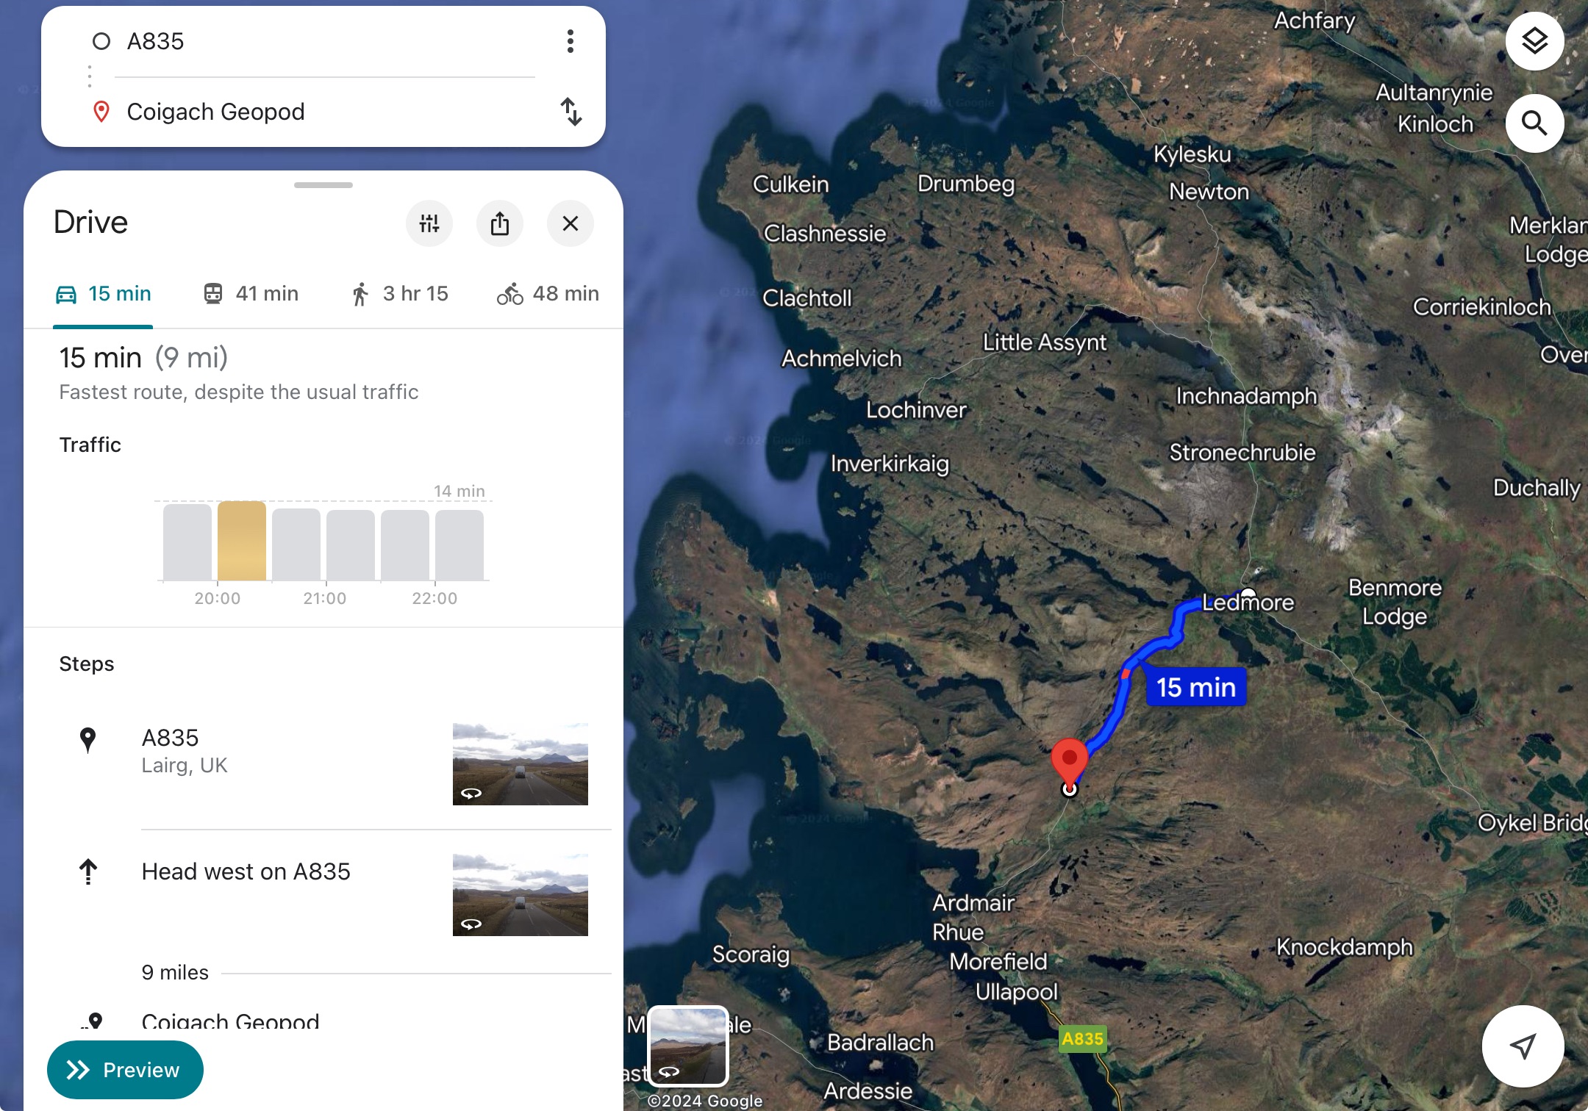Start route Preview
Screen dimensions: 1588x1111
point(125,1070)
